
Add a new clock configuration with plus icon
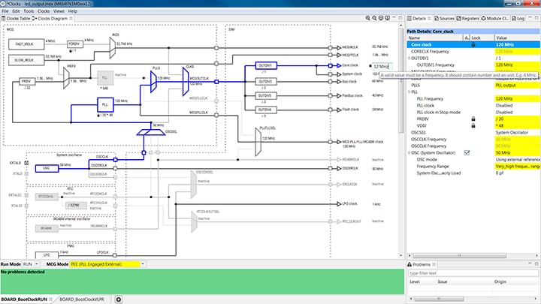[x=119, y=299]
